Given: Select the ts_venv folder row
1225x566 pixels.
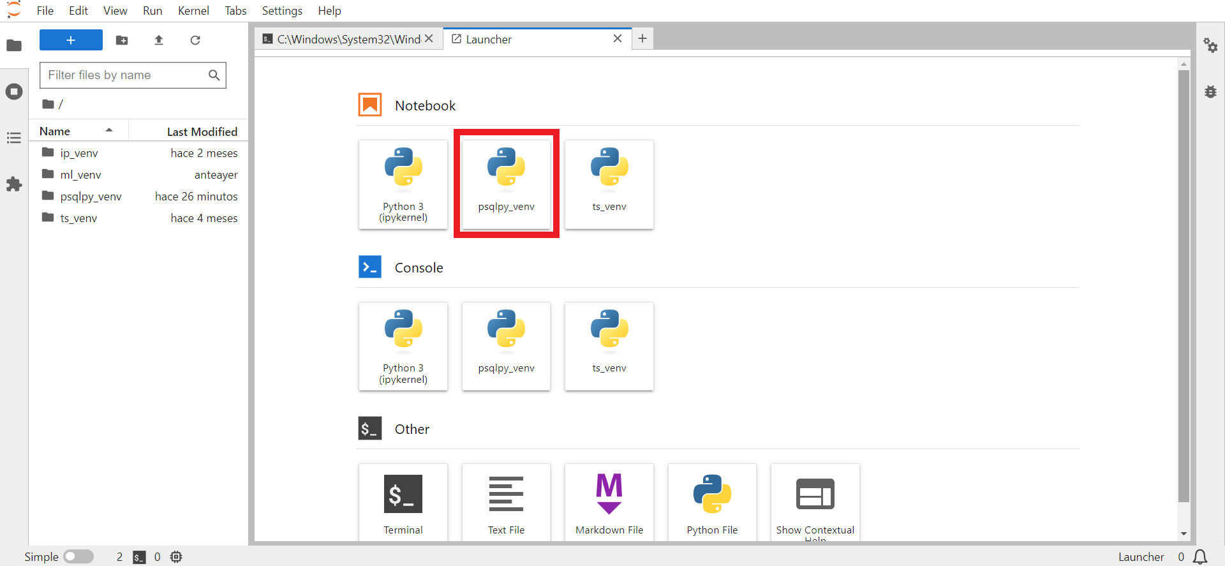Looking at the screenshot, I should [139, 218].
